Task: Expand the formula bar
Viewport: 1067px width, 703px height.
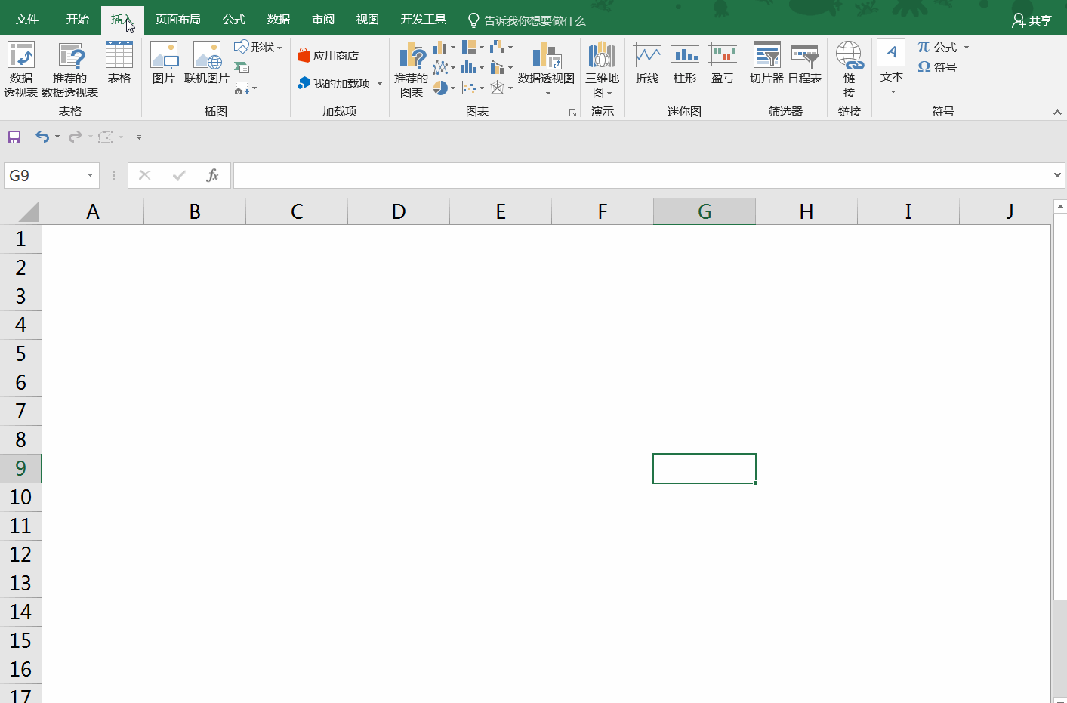Action: 1057,175
